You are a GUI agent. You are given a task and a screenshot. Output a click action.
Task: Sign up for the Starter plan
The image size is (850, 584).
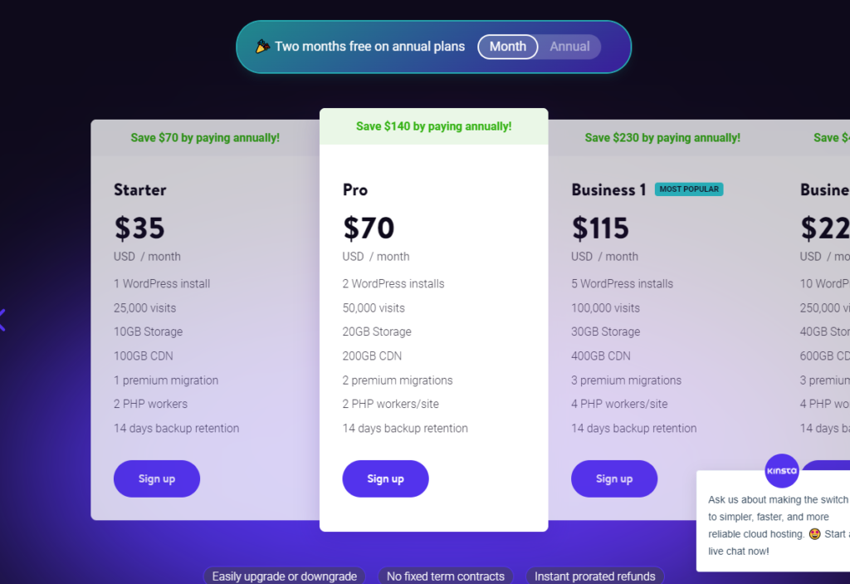point(157,478)
